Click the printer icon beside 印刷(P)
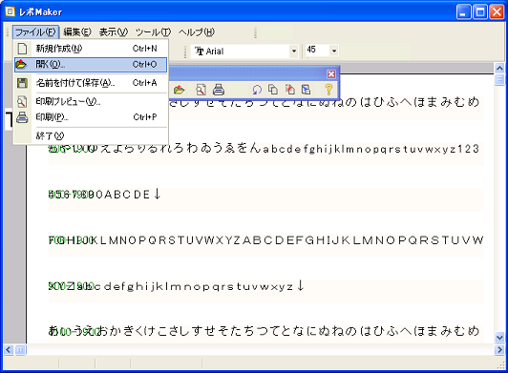This screenshot has height=373, width=508. [x=22, y=117]
